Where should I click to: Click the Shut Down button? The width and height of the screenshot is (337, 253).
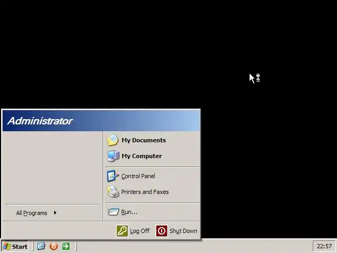click(176, 231)
